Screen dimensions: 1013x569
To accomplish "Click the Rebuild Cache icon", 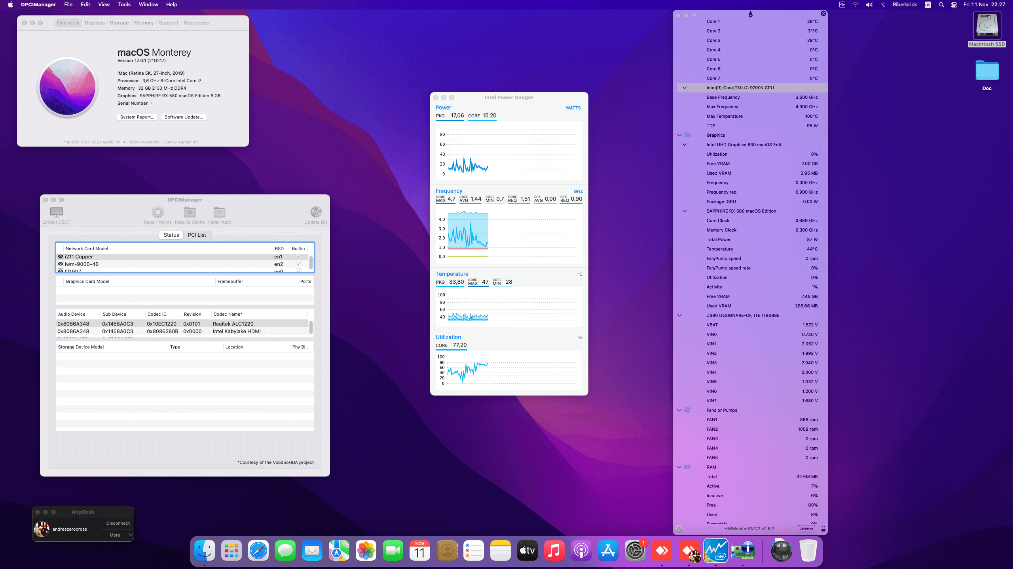I will coord(190,212).
